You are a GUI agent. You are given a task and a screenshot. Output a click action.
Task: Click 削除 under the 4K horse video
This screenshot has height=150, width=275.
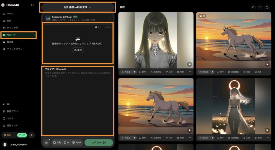pyautogui.click(x=247, y=72)
